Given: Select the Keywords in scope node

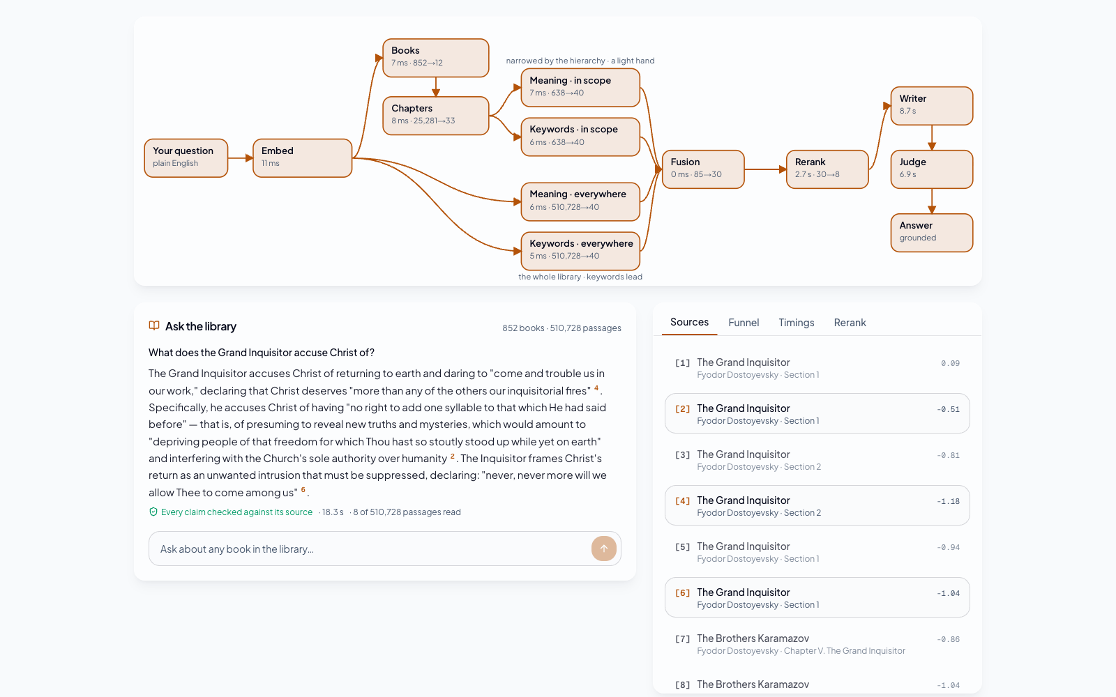Looking at the screenshot, I should coord(580,137).
